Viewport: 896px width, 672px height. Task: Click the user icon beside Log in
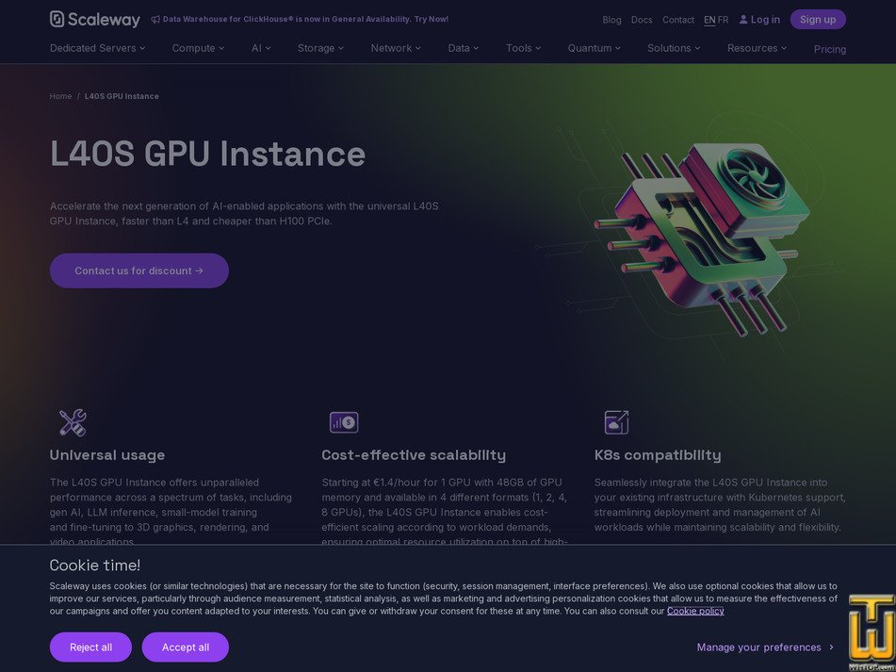tap(743, 20)
